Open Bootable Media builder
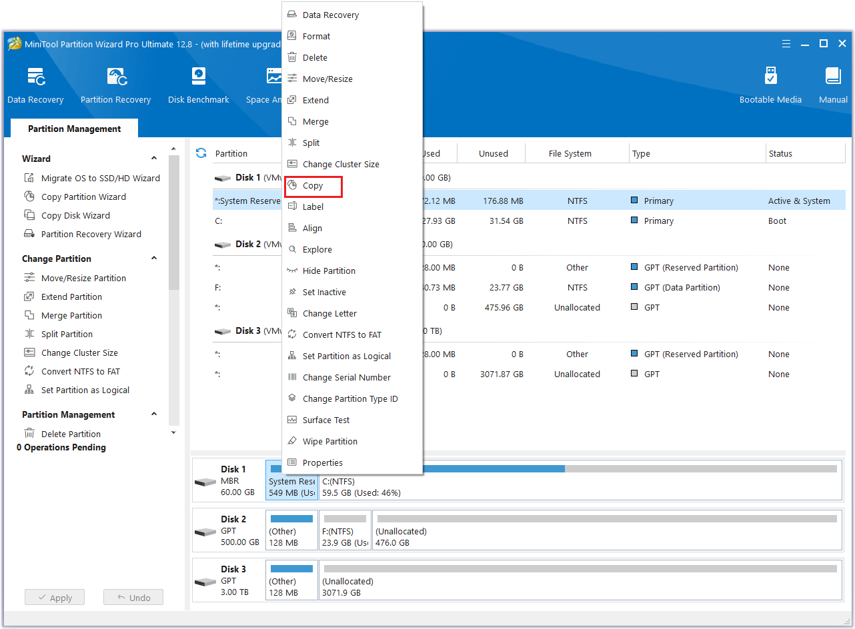Image resolution: width=855 pixels, height=629 pixels. [770, 85]
